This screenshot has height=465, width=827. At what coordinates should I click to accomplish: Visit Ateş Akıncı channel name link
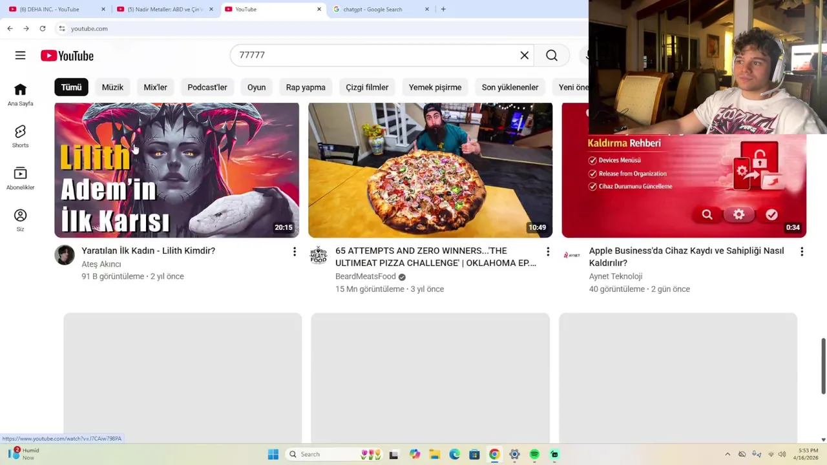101,264
